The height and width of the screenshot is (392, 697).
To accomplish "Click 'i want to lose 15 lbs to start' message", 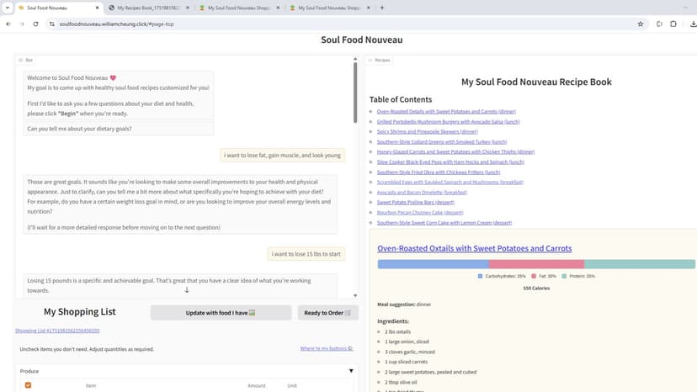I will coord(306,254).
